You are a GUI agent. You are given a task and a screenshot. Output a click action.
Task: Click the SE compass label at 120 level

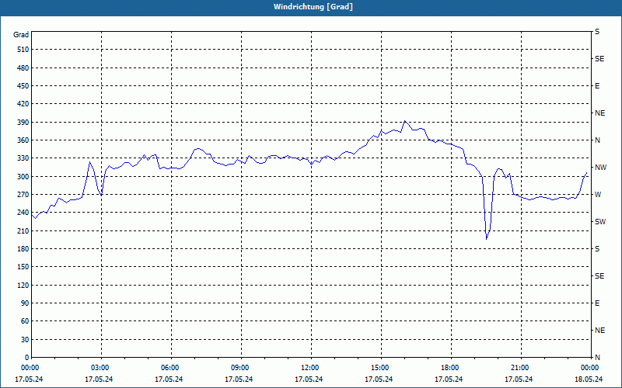599,276
